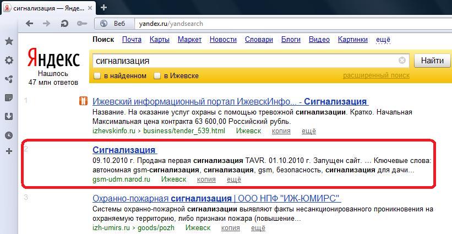This screenshot has width=452, height=234.
Task: Open the gsm-udm.narod.ru green URL
Action: coord(121,179)
